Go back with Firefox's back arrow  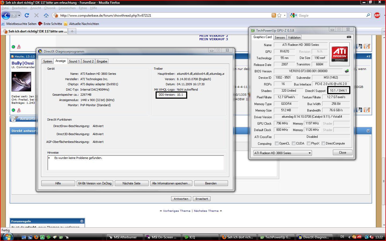(x=6, y=15)
